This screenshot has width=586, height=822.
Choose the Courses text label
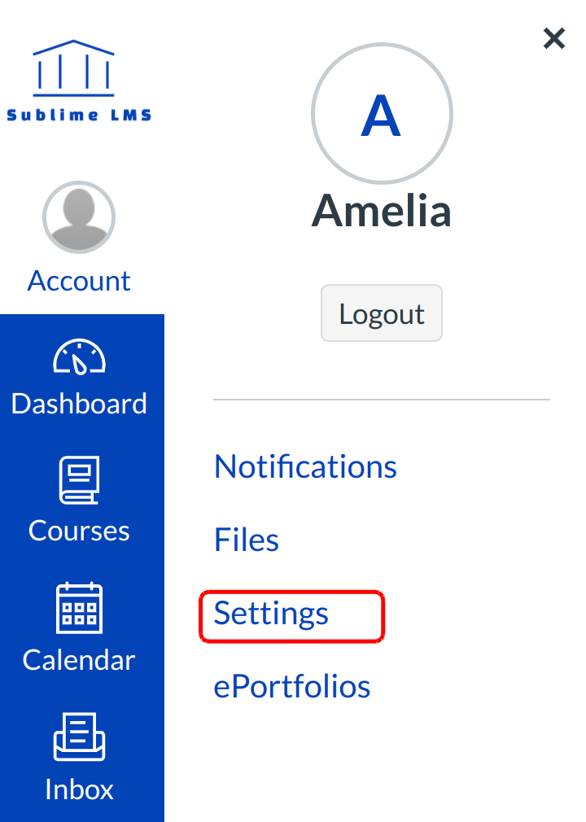point(79,531)
